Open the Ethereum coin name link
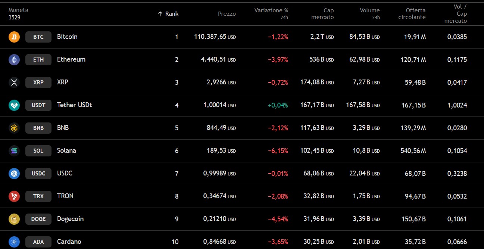The image size is (484, 249). pos(71,59)
